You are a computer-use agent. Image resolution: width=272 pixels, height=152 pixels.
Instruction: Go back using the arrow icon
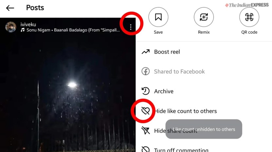[x=10, y=8]
